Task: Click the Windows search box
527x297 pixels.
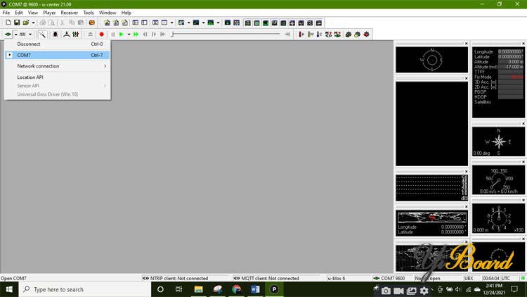Action: (x=85, y=289)
